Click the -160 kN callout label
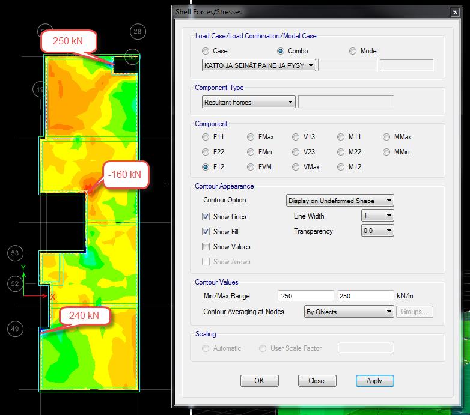Screen dimensions: 470x415 pos(125,174)
